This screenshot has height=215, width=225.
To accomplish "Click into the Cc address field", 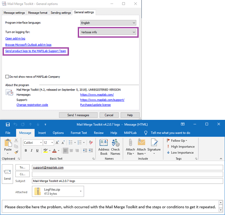I will coord(127,174).
